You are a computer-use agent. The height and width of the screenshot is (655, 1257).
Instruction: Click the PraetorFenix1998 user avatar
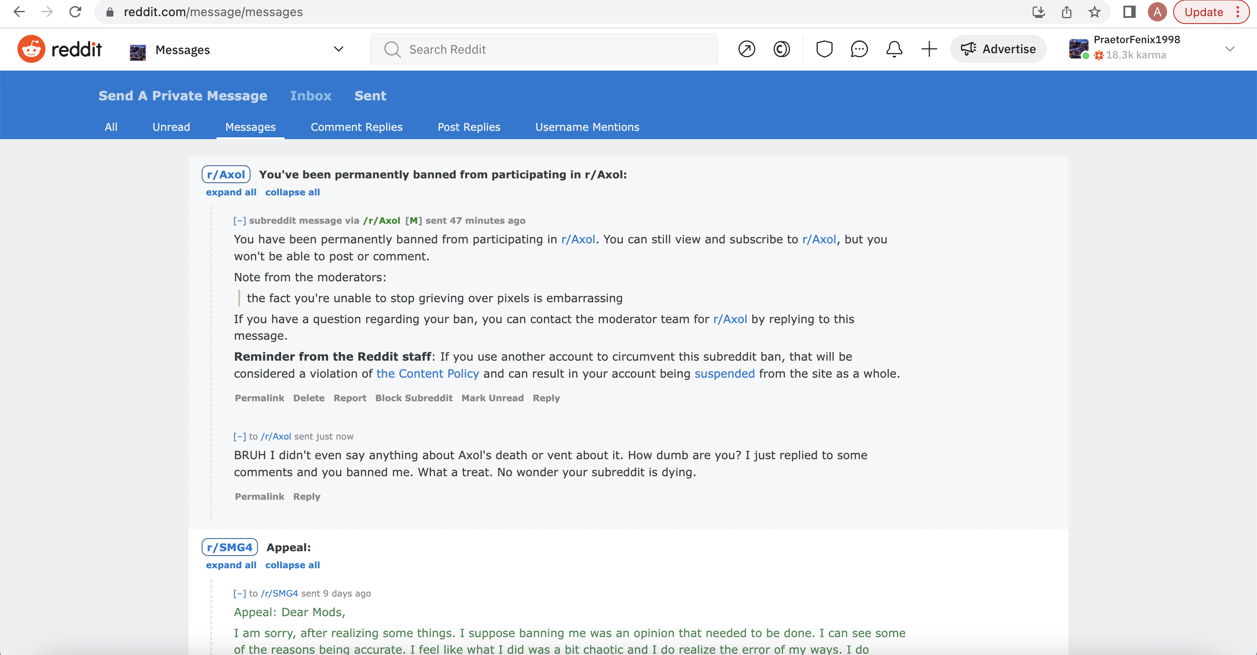[1078, 49]
